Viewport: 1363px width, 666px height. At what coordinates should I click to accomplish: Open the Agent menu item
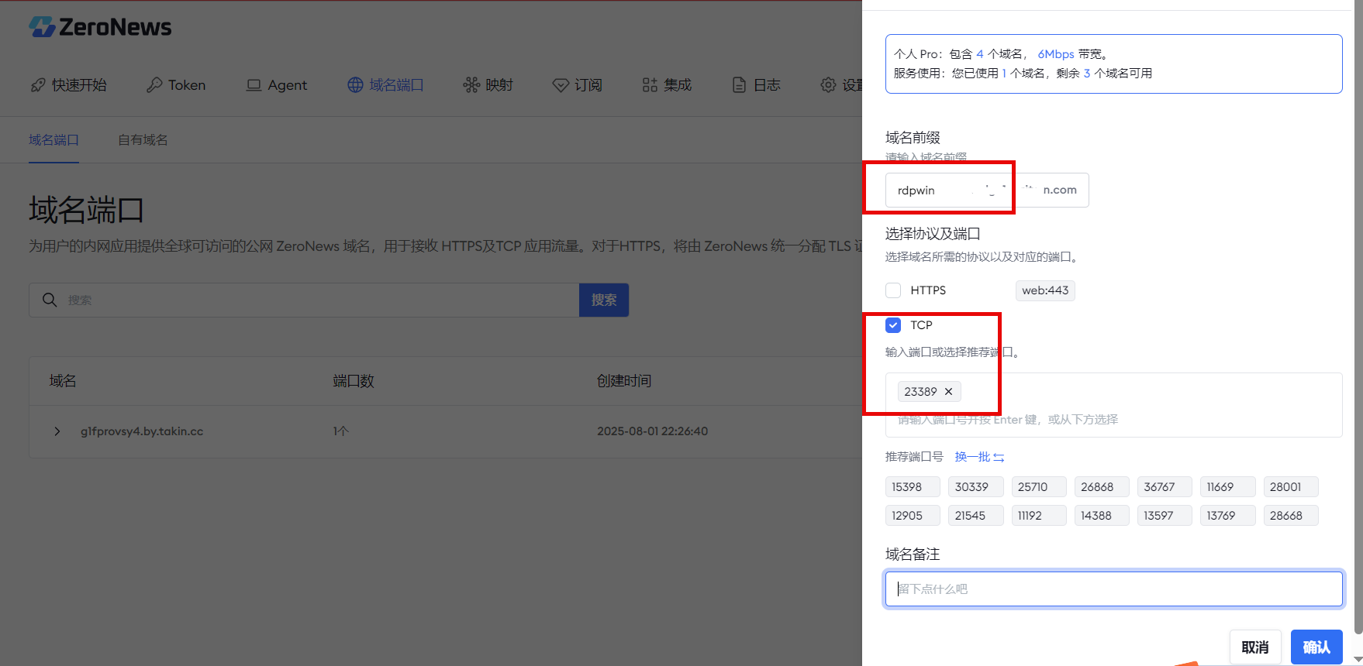[x=276, y=85]
